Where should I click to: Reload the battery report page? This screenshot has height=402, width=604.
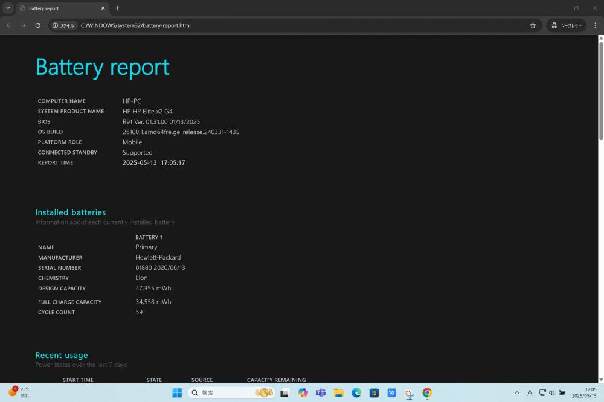click(37, 25)
